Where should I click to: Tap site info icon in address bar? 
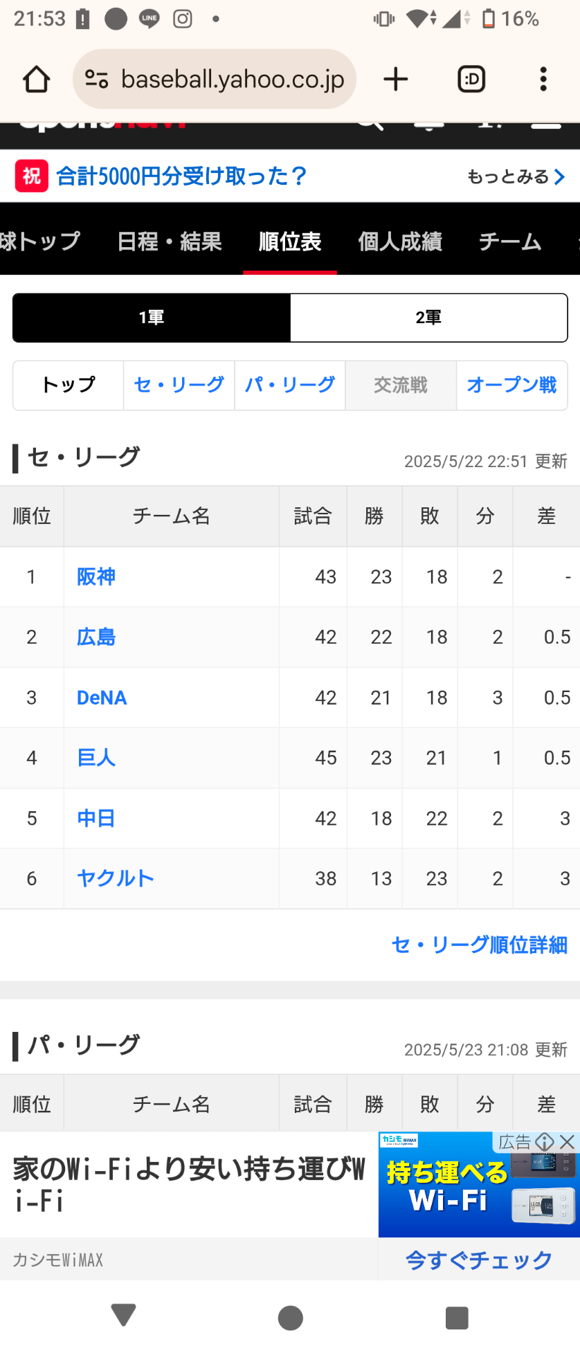pyautogui.click(x=96, y=79)
